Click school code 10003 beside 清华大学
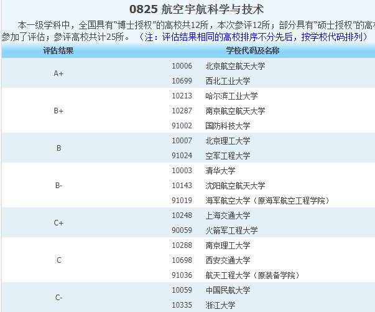Viewport: 375px width, 312px height. (x=182, y=171)
